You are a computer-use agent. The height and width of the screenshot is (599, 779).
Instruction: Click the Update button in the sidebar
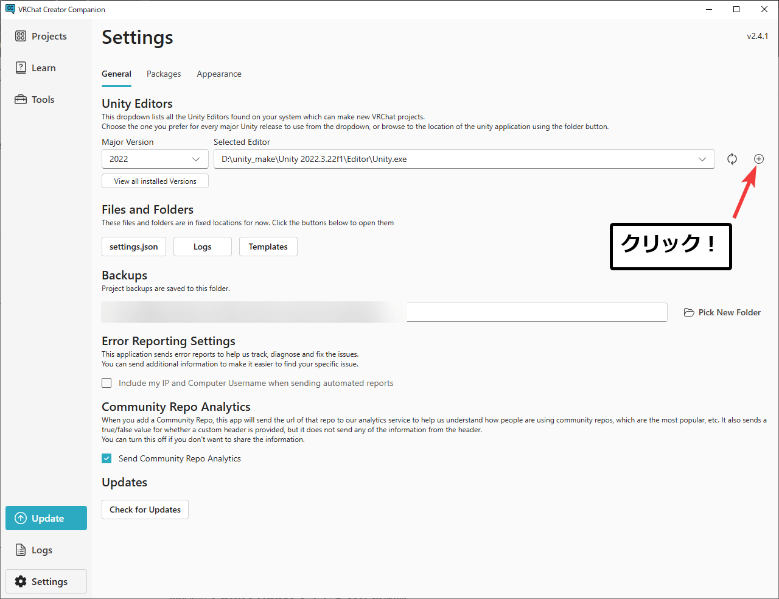[46, 518]
